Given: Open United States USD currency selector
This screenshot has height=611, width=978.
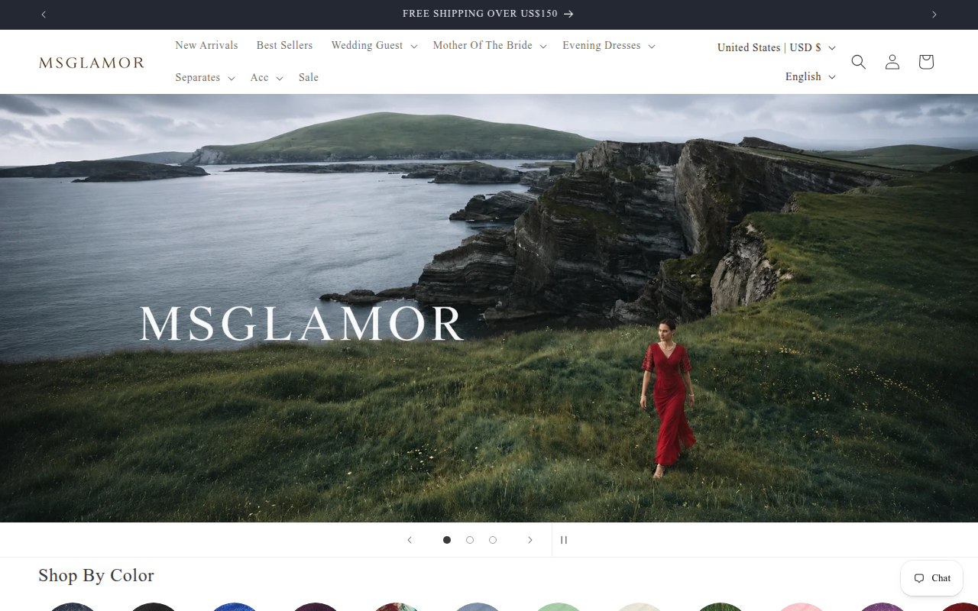Looking at the screenshot, I should click(x=776, y=47).
